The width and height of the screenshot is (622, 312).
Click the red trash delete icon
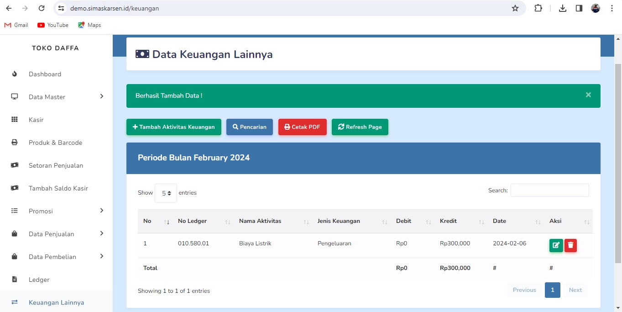tap(570, 245)
